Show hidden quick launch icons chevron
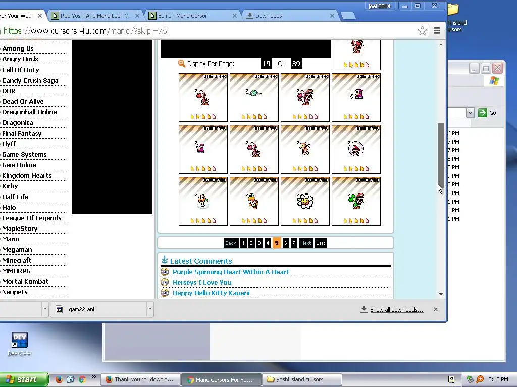The width and height of the screenshot is (517, 387). point(94,377)
